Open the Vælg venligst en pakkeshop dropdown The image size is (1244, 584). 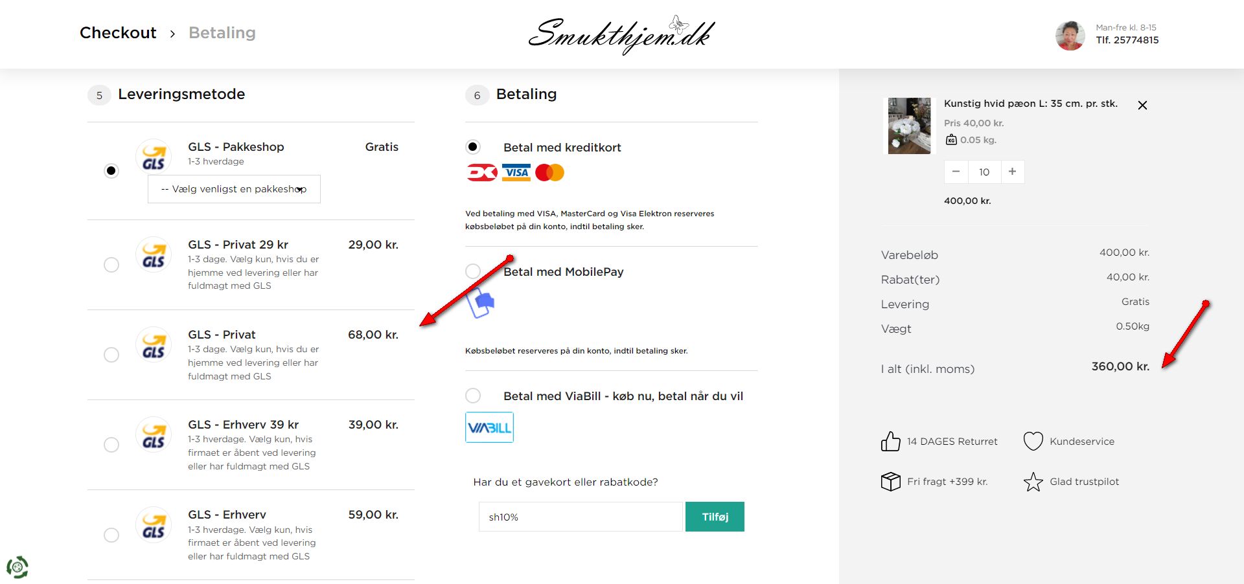[234, 189]
